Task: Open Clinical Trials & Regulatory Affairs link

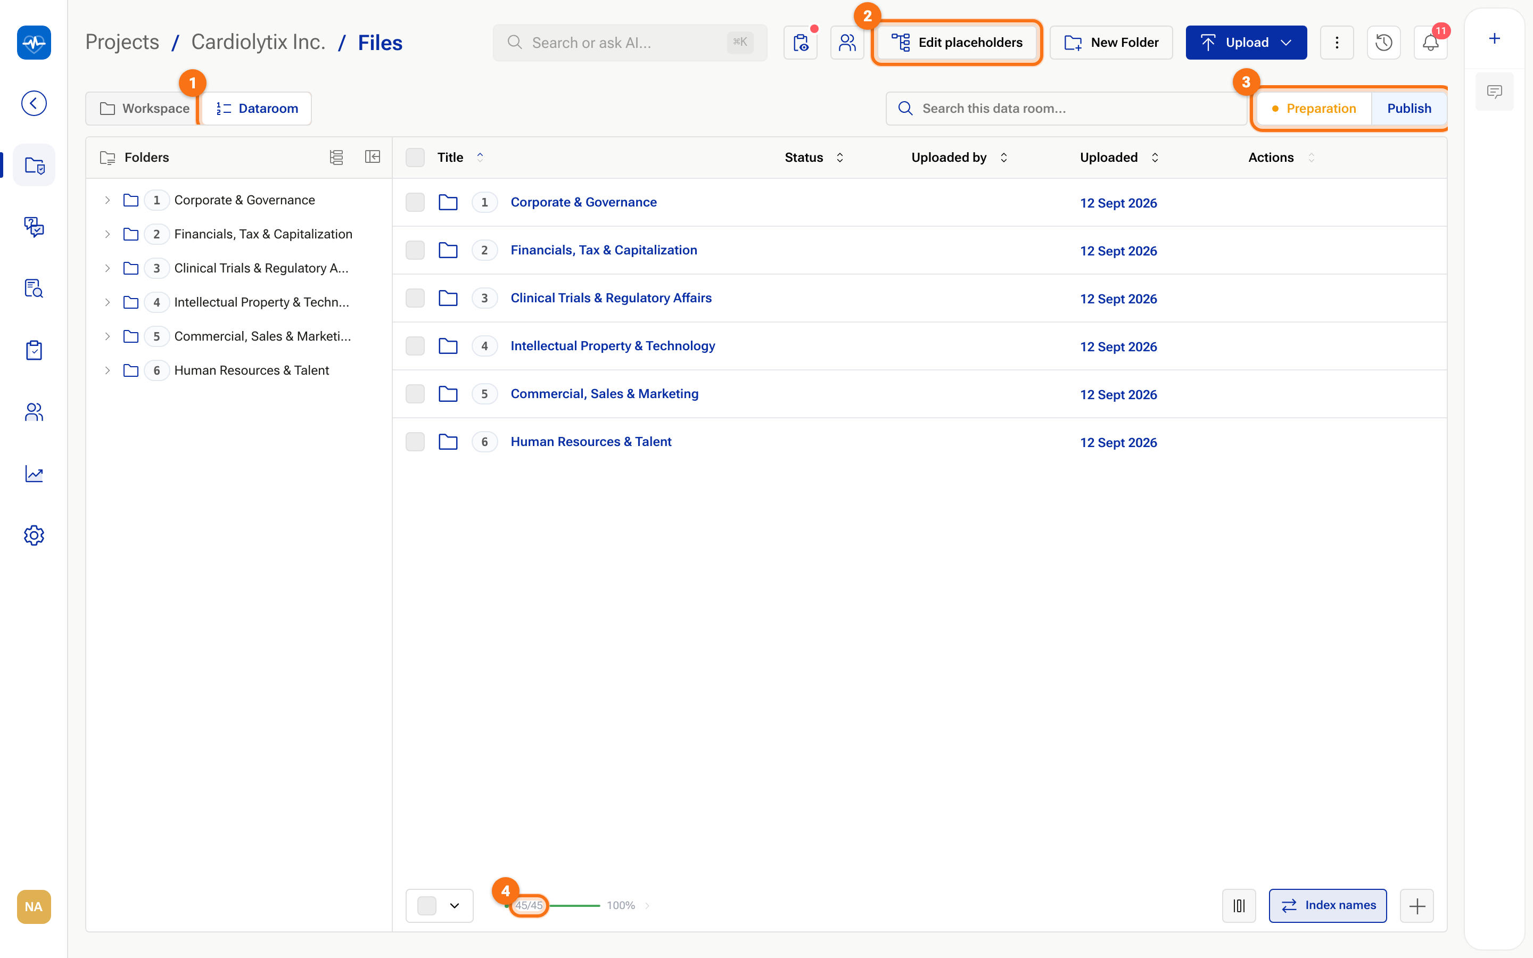Action: tap(611, 298)
